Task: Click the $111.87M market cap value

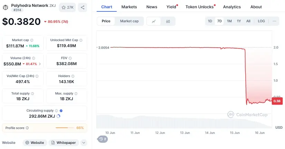Action: pos(15,46)
